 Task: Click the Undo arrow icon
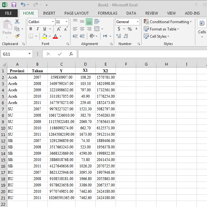click(23, 5)
